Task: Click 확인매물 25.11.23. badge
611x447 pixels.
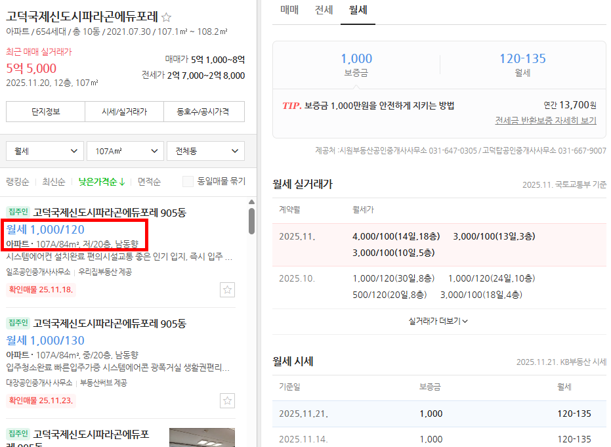Action: (x=41, y=400)
